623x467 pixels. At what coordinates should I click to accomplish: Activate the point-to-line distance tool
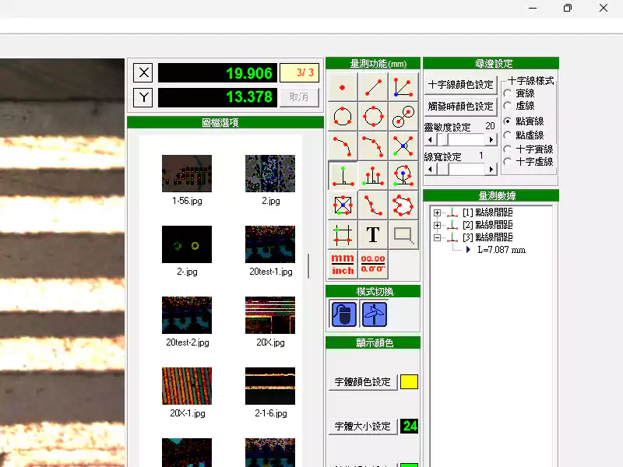tap(342, 176)
